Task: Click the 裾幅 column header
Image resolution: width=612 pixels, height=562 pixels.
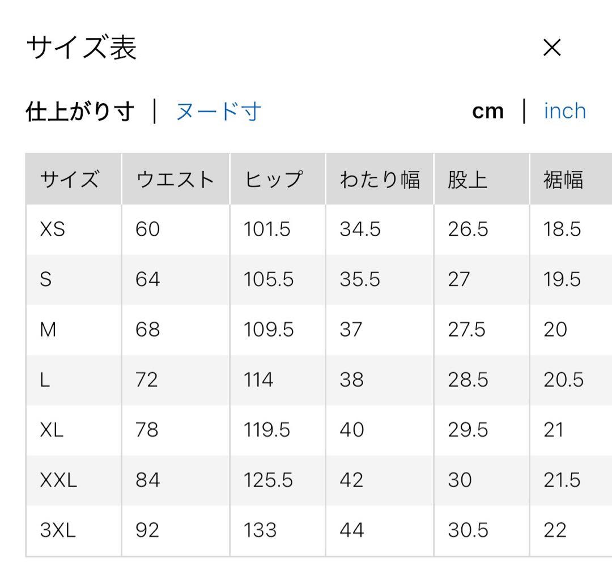Action: pyautogui.click(x=563, y=180)
